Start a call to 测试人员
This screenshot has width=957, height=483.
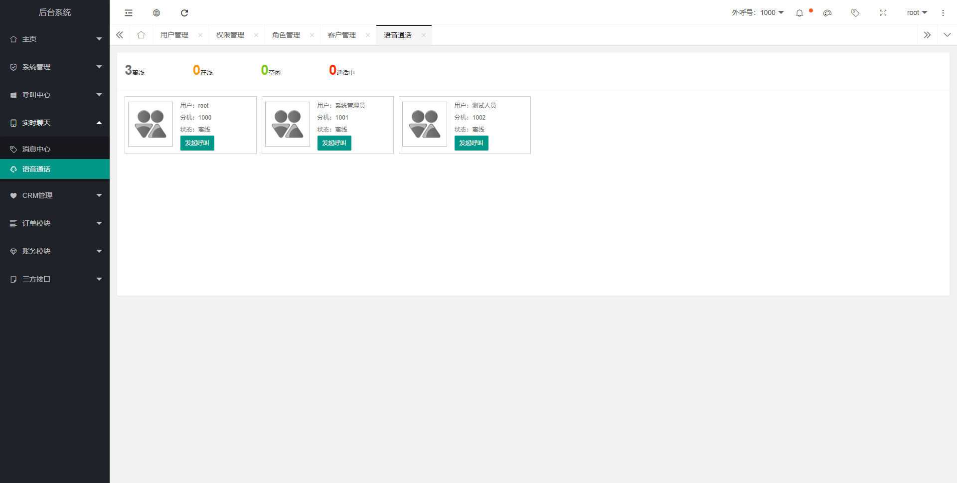click(x=471, y=143)
